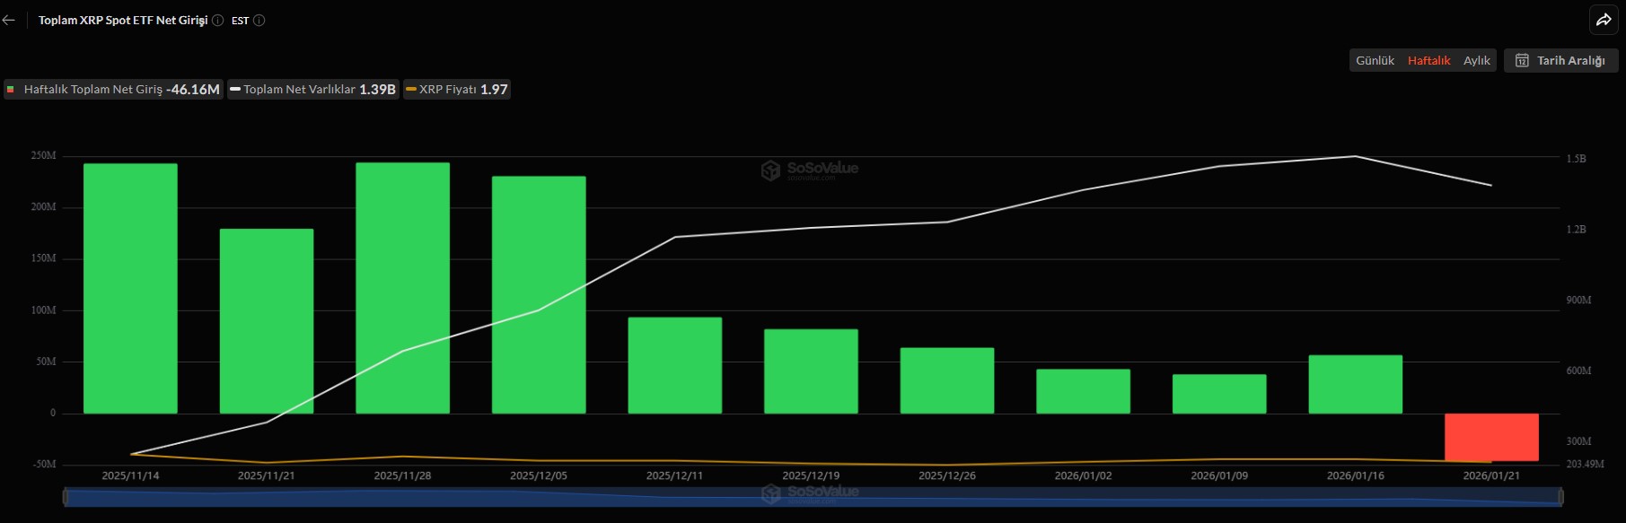Click the green bar for 2025/12/19
The image size is (1626, 523).
[x=811, y=370]
